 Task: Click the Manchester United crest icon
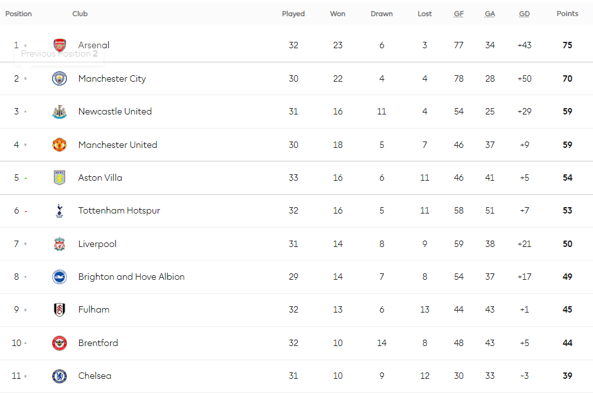[x=59, y=145]
